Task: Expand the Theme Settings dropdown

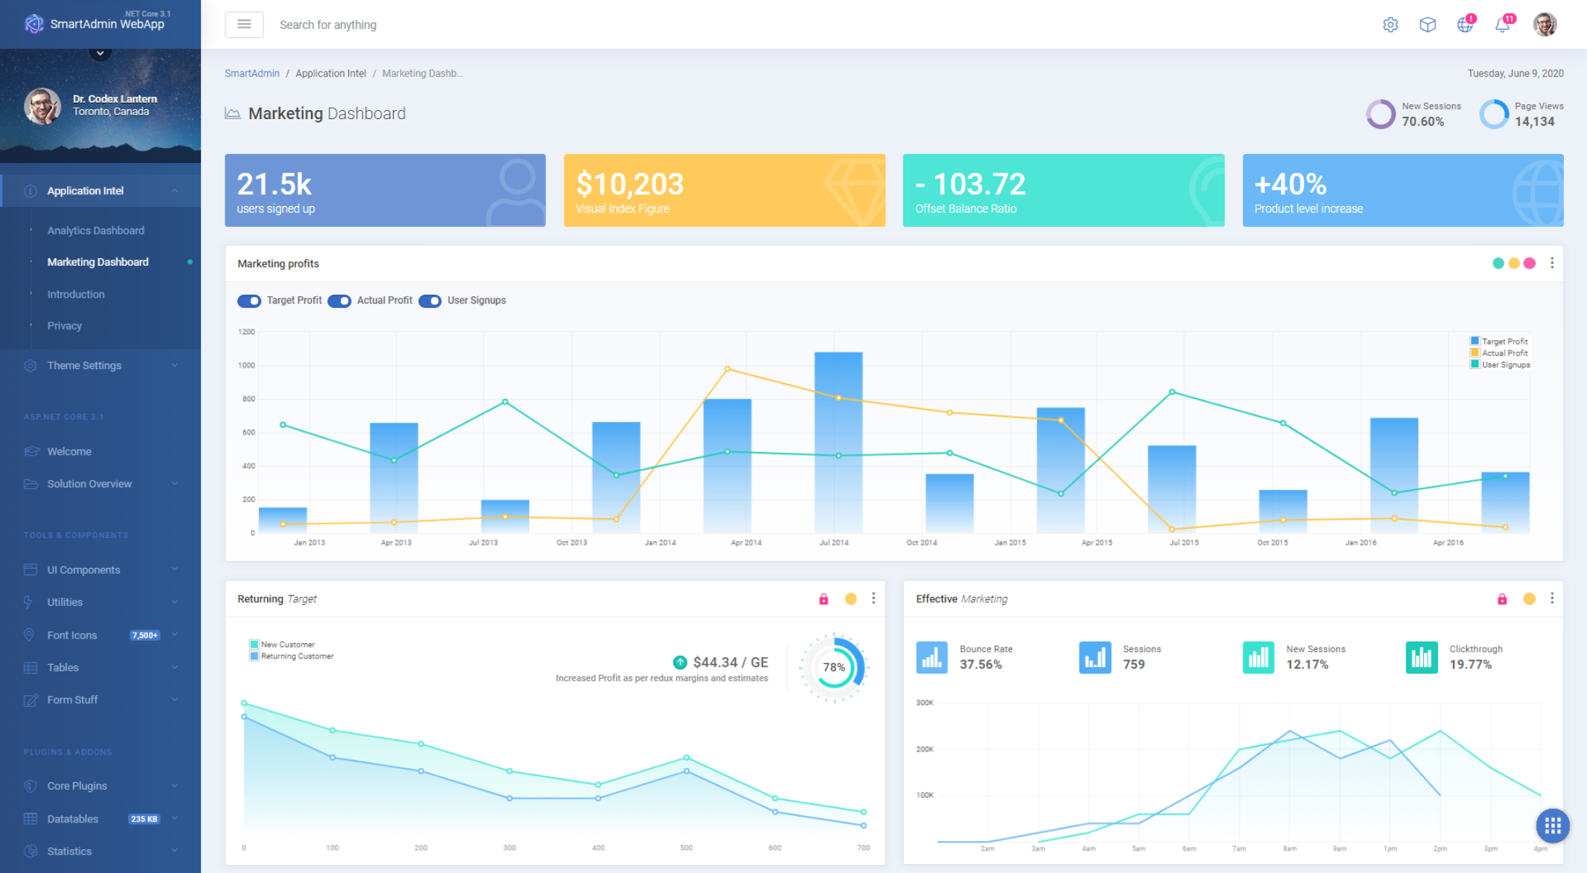Action: click(99, 365)
